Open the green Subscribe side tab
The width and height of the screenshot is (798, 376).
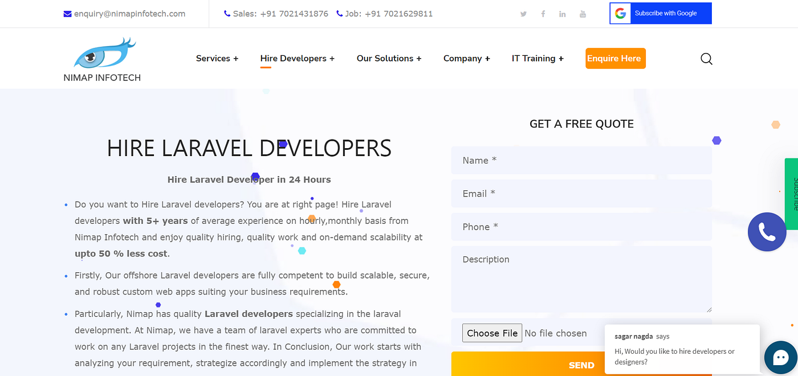792,194
